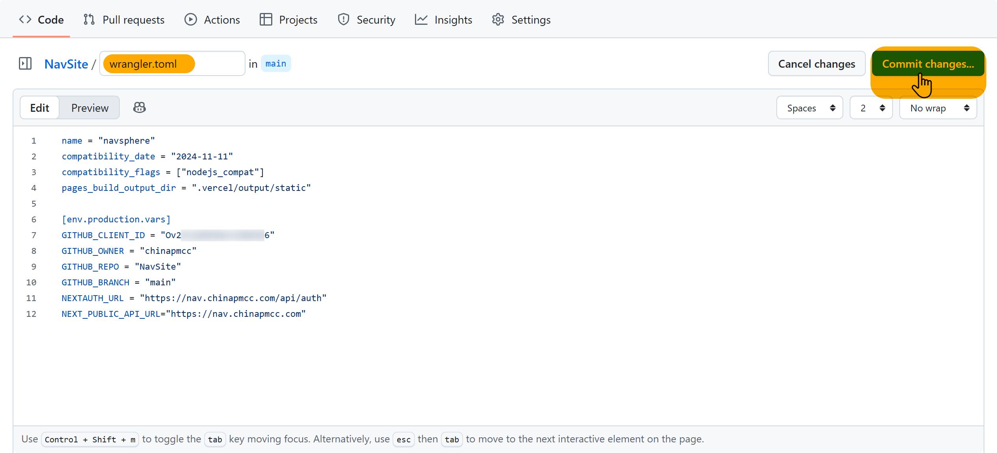The width and height of the screenshot is (997, 453).
Task: Open the NavSite repository link
Action: pos(66,64)
